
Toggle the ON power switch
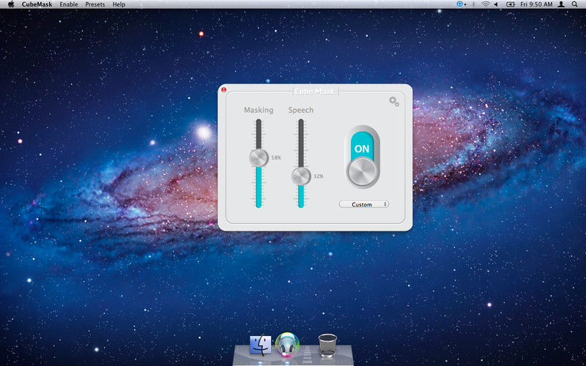click(362, 157)
